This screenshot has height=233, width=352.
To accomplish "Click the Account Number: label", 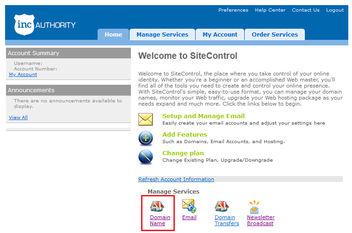I will [36, 69].
